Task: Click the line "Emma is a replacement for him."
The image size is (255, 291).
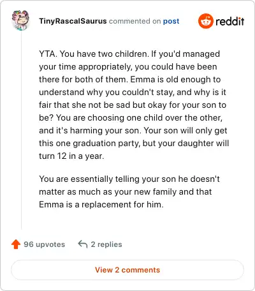Action: tap(101, 205)
